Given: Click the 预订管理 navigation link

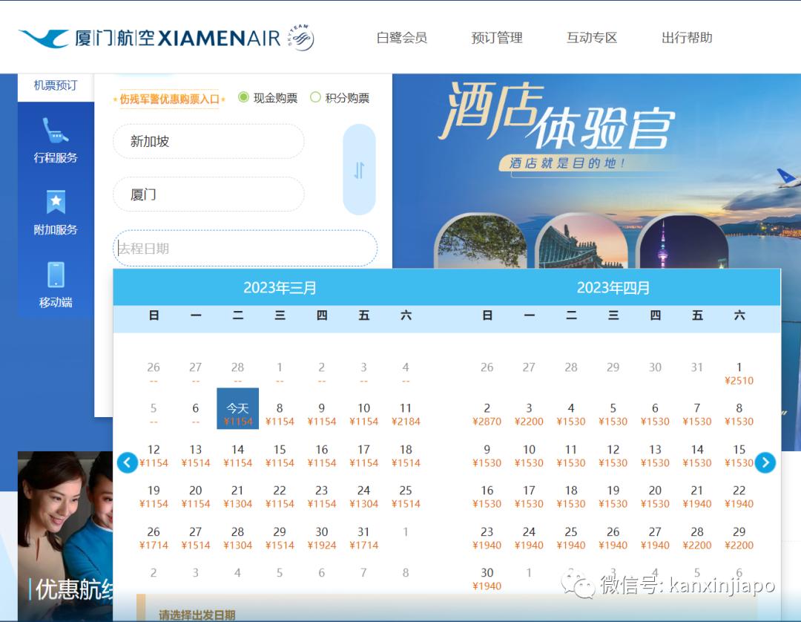Looking at the screenshot, I should point(495,37).
